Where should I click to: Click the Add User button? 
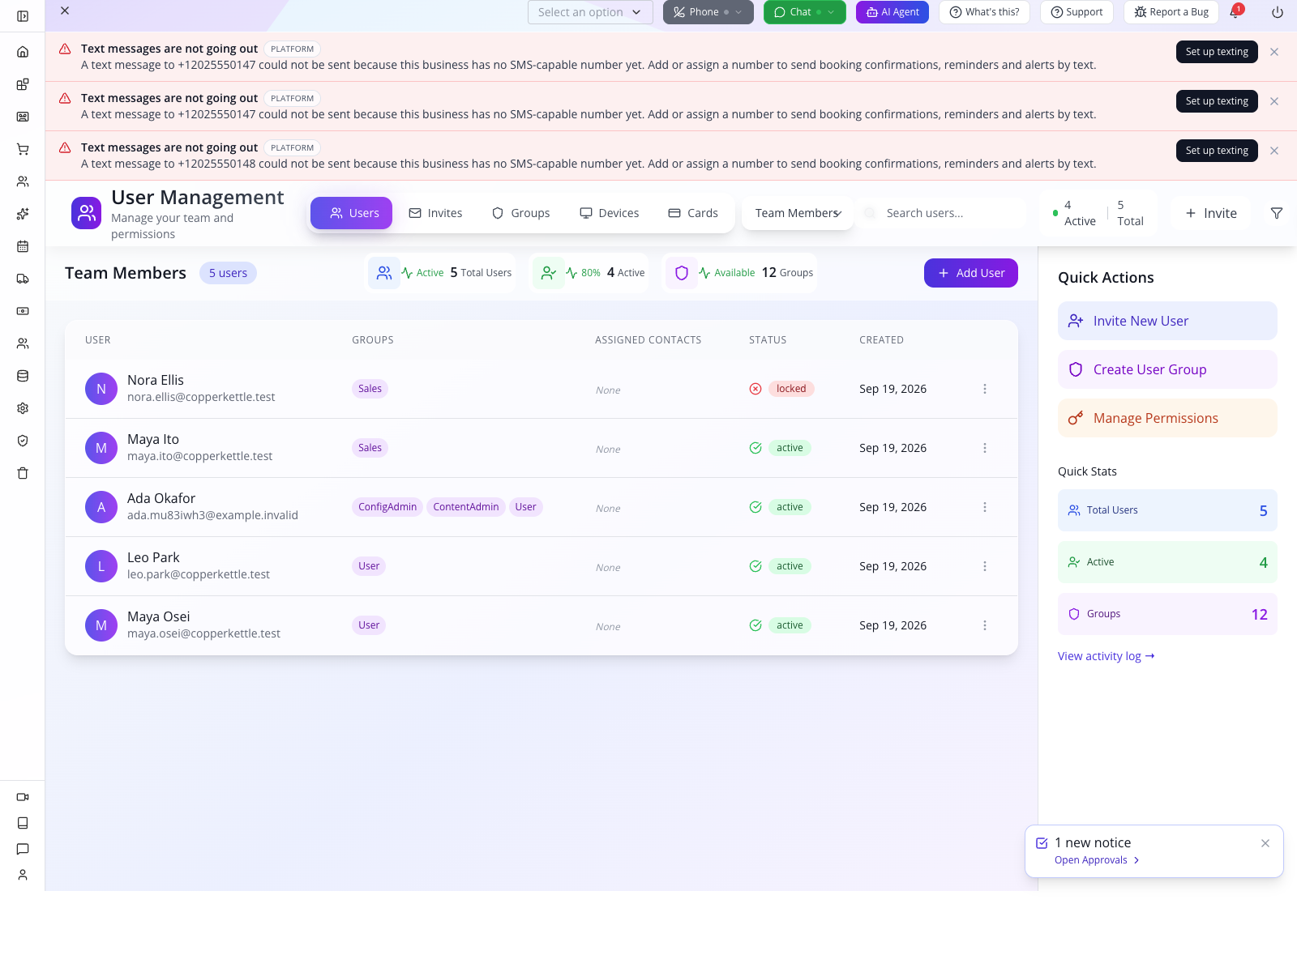[x=971, y=273]
